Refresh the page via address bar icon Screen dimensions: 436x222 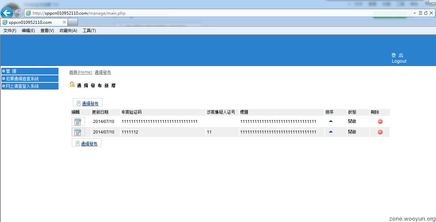[425, 13]
